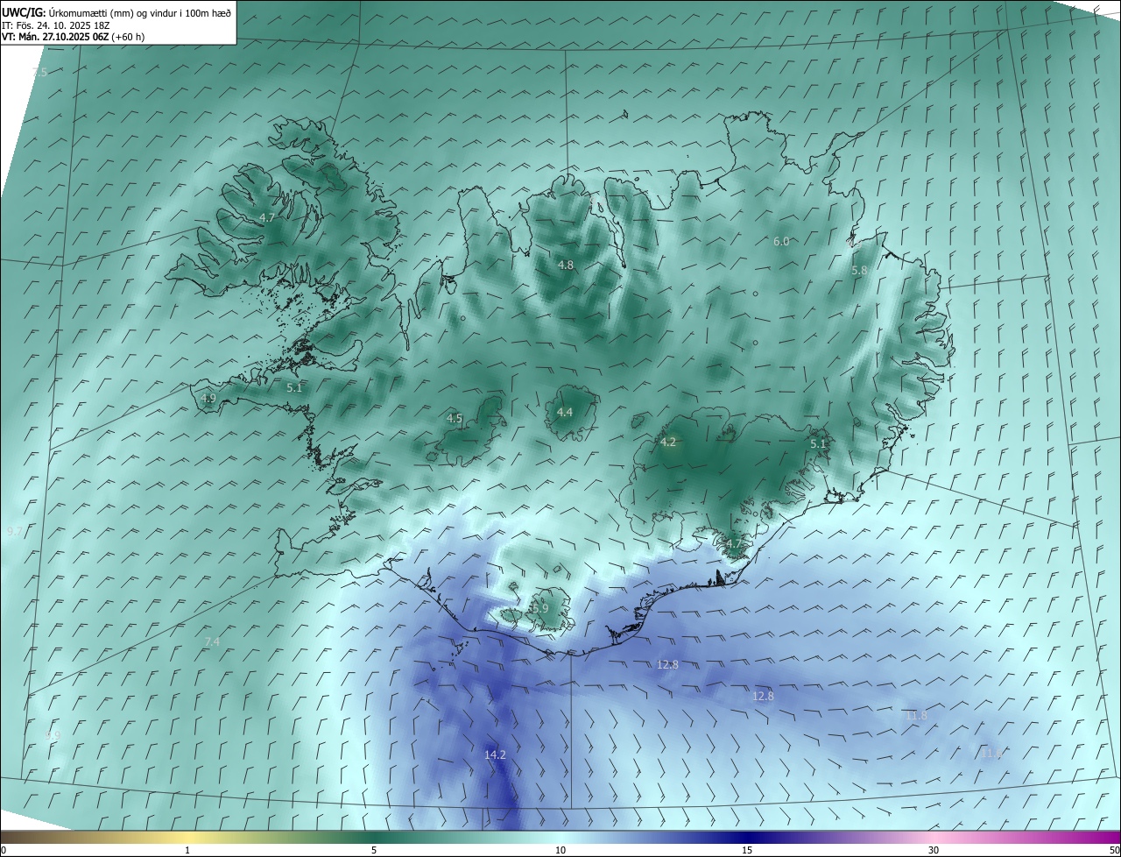1121x857 pixels.
Task: Click the '4.7' value on the southeast glacier coast
Action: (x=734, y=544)
